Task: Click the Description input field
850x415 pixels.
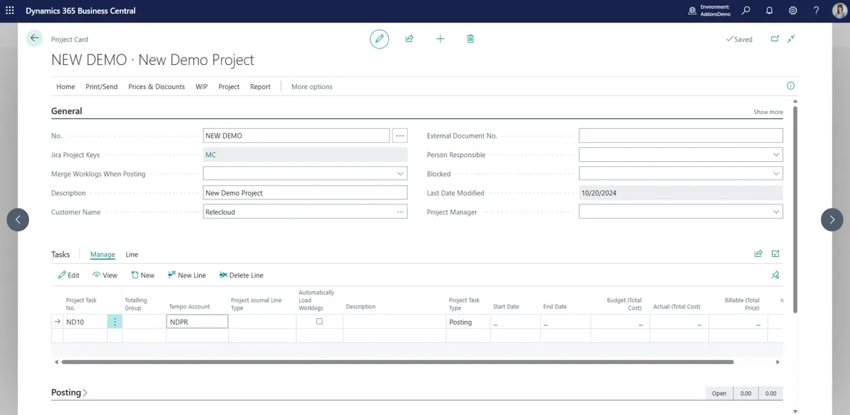Action: [x=305, y=192]
